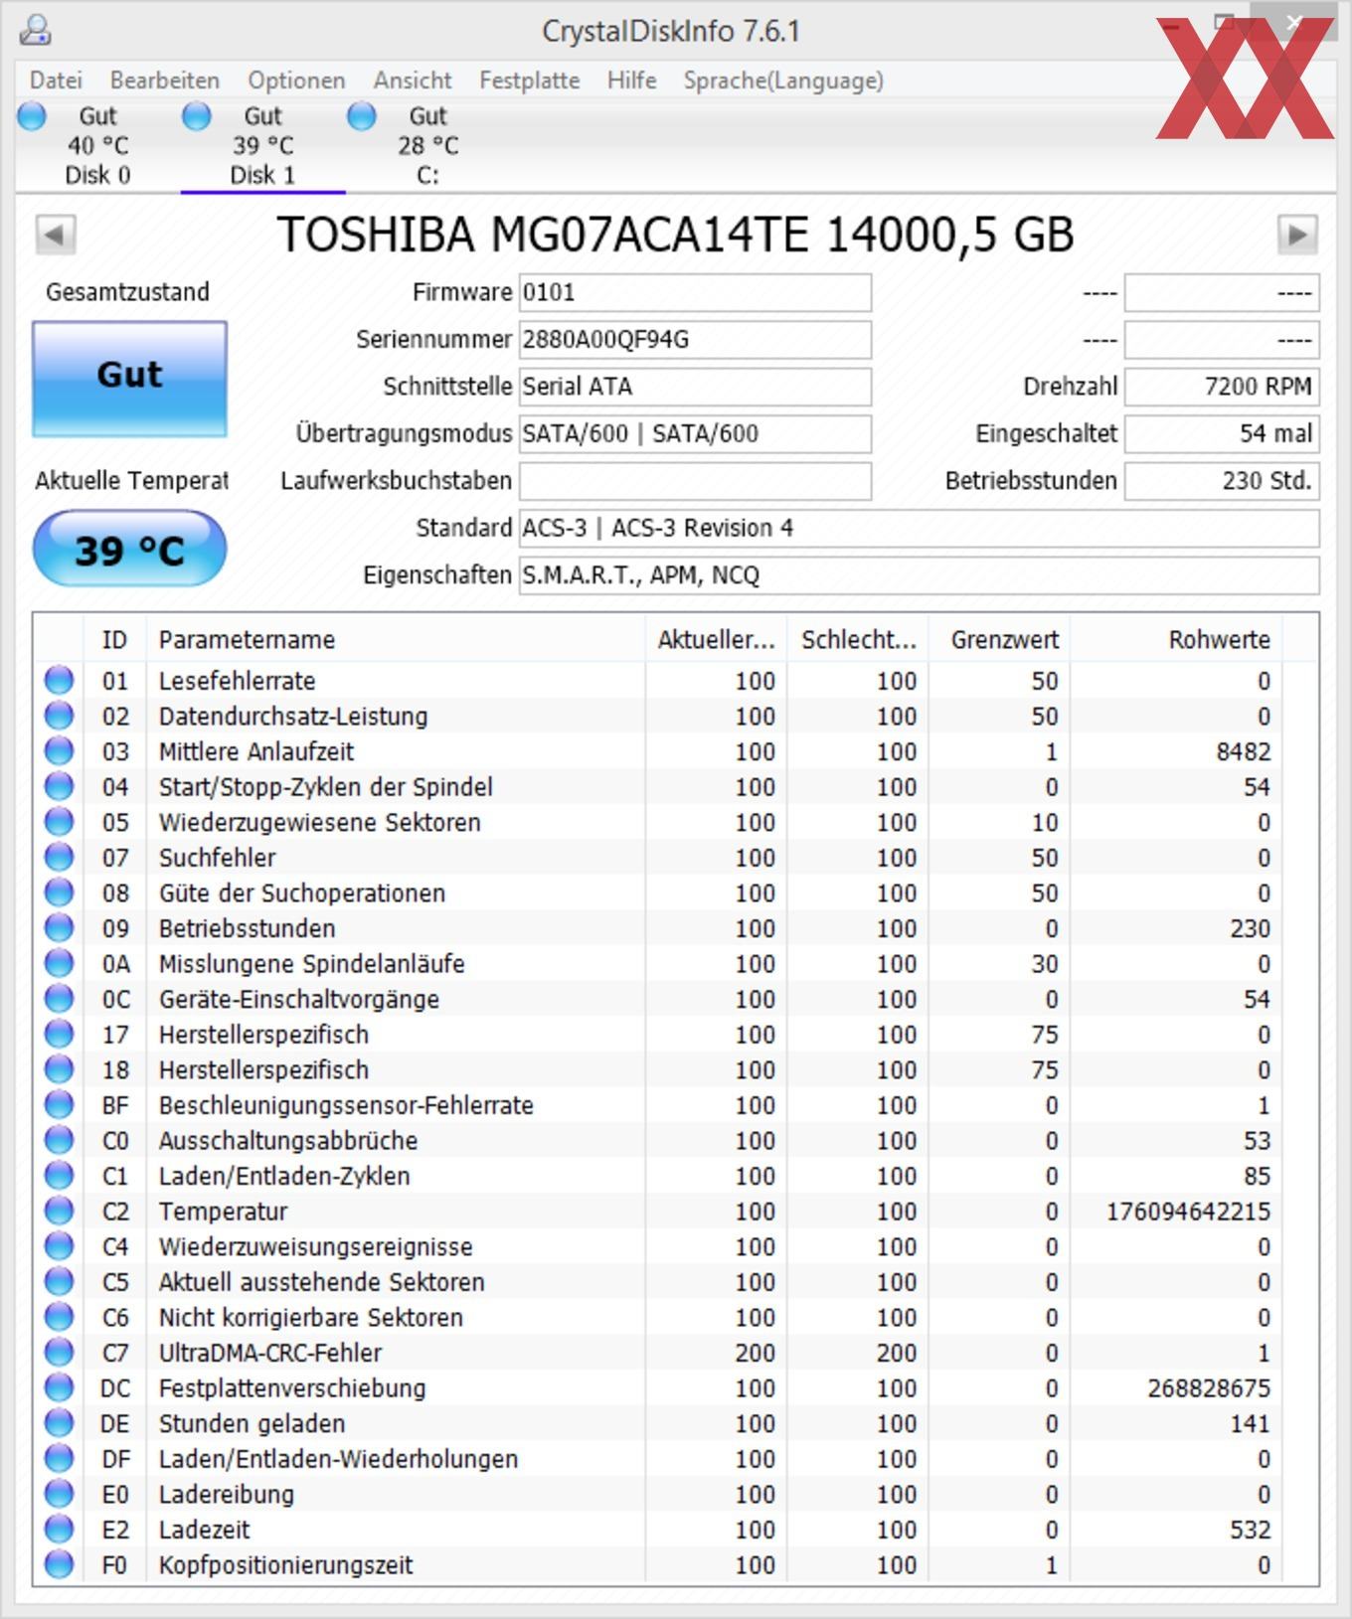The image size is (1352, 1619).
Task: Click the empty Laufwerksbuchstaben field
Action: click(695, 481)
